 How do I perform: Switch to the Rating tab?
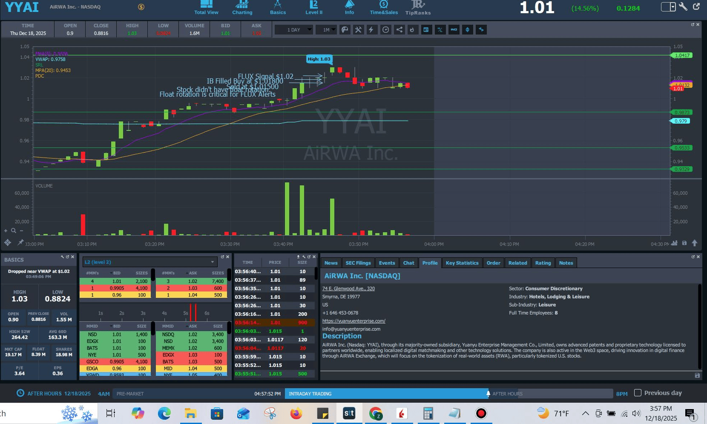(x=543, y=263)
